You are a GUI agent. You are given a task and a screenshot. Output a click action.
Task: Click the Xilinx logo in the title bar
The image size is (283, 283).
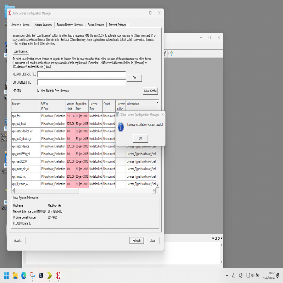click(x=10, y=13)
